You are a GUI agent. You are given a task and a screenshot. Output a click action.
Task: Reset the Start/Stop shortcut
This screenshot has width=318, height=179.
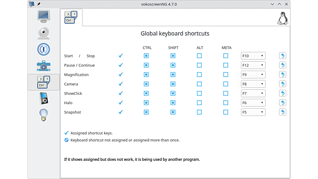282,56
